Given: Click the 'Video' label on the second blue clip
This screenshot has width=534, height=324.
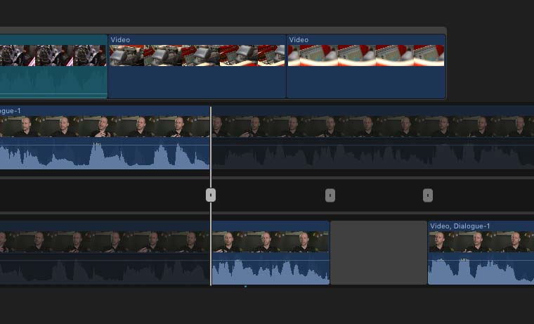Looking at the screenshot, I should [x=299, y=40].
